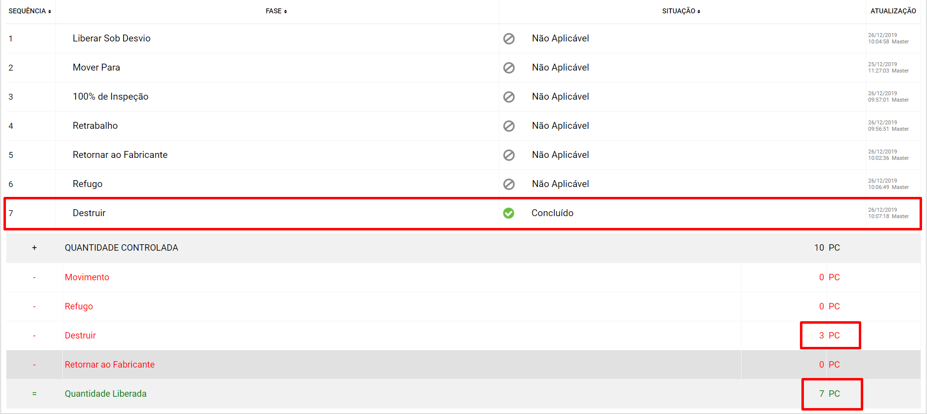
Task: Click Não Aplicável text for Mover Para
Action: [x=561, y=68]
